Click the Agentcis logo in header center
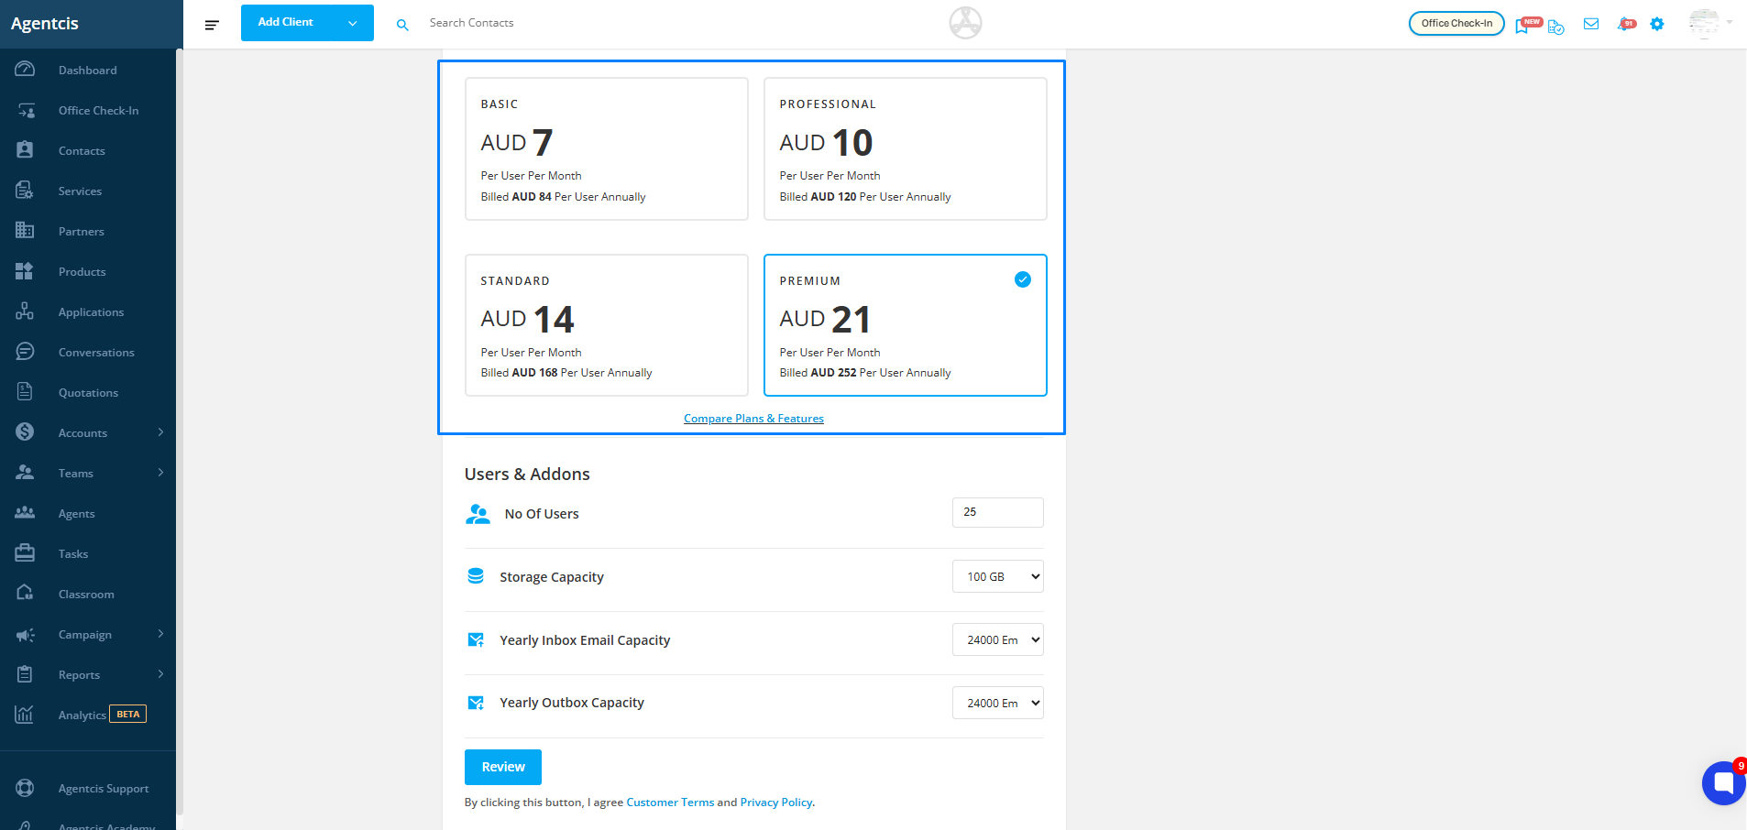1747x830 pixels. pos(965,23)
